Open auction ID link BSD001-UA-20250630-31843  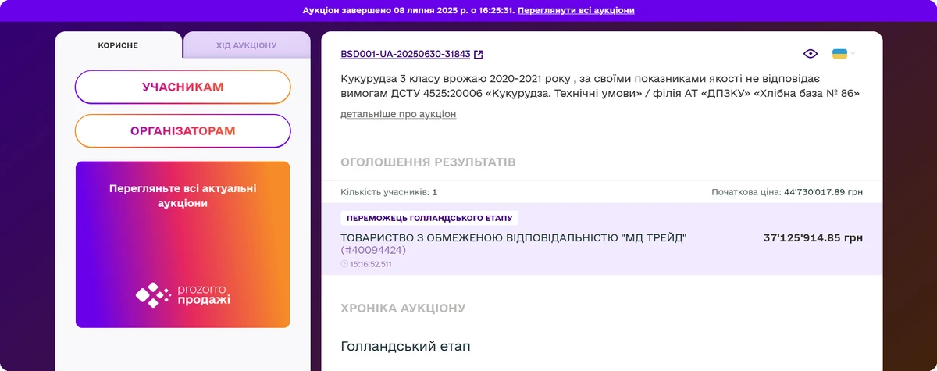click(405, 55)
